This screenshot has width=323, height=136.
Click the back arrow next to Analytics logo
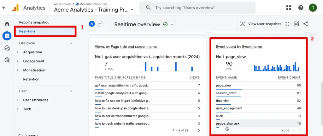point(4,8)
